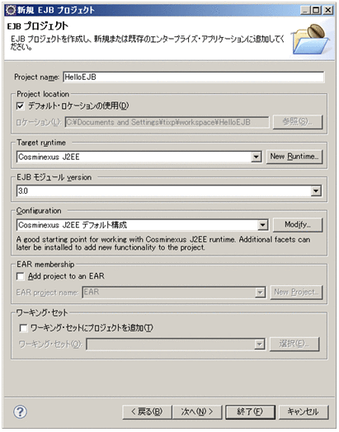Finish the wizard with 終了(F)

[250, 412]
